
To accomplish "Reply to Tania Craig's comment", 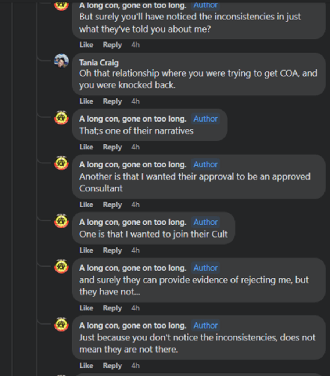I will coord(112,101).
